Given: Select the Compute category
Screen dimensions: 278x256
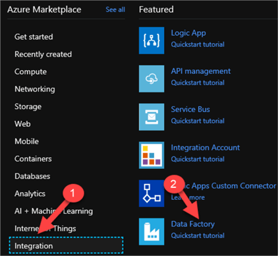Looking at the screenshot, I should [x=30, y=72].
